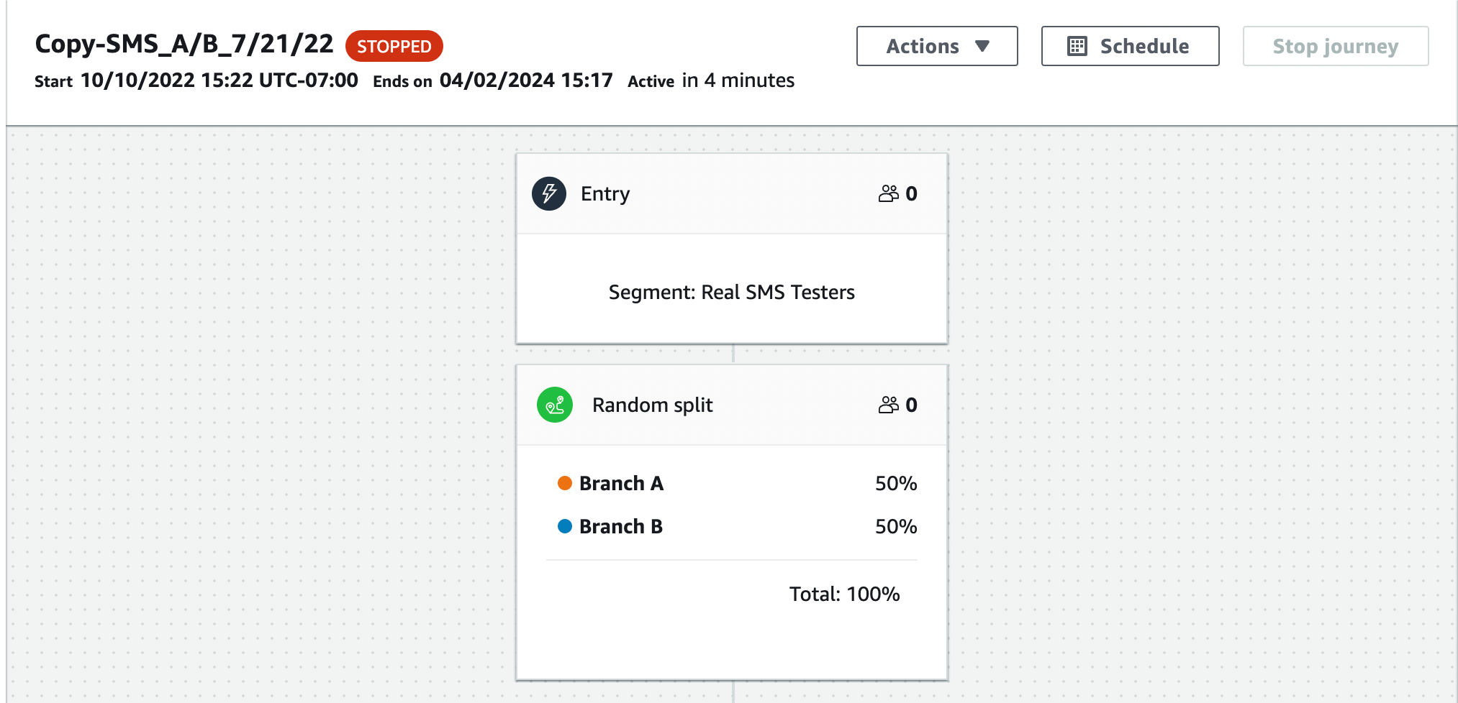The image size is (1458, 703).
Task: Click the Actions dropdown arrow
Action: pos(982,46)
